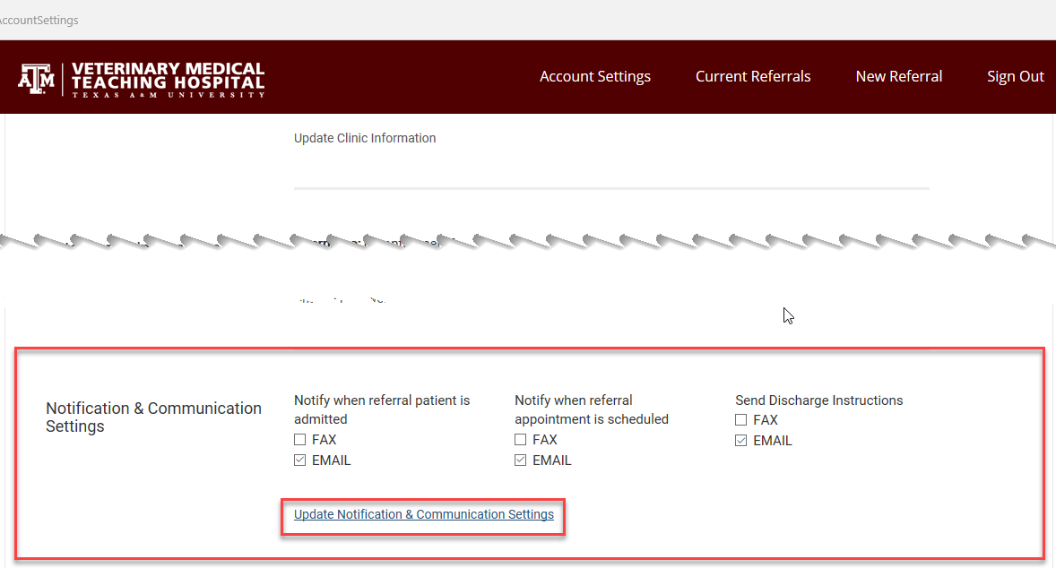The image size is (1056, 568).
Task: Select the 'Send Discharge Instructions' label
Action: coord(819,400)
